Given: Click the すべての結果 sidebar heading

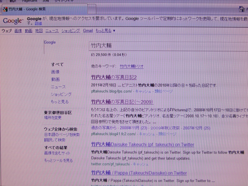Looking at the screenshot, I should pos(56,148).
